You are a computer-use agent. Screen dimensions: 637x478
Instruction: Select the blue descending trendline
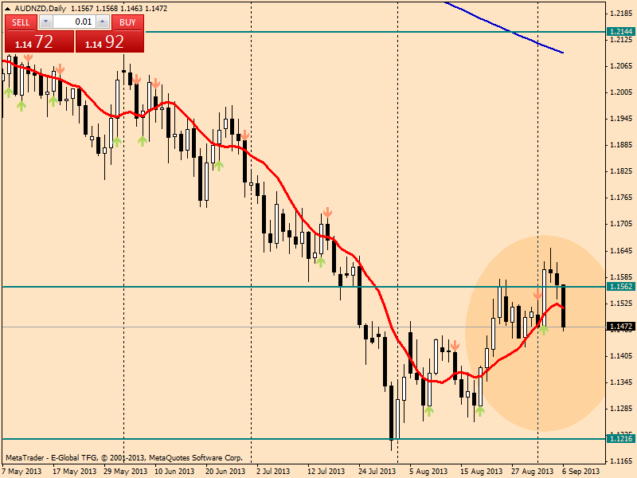tap(504, 28)
